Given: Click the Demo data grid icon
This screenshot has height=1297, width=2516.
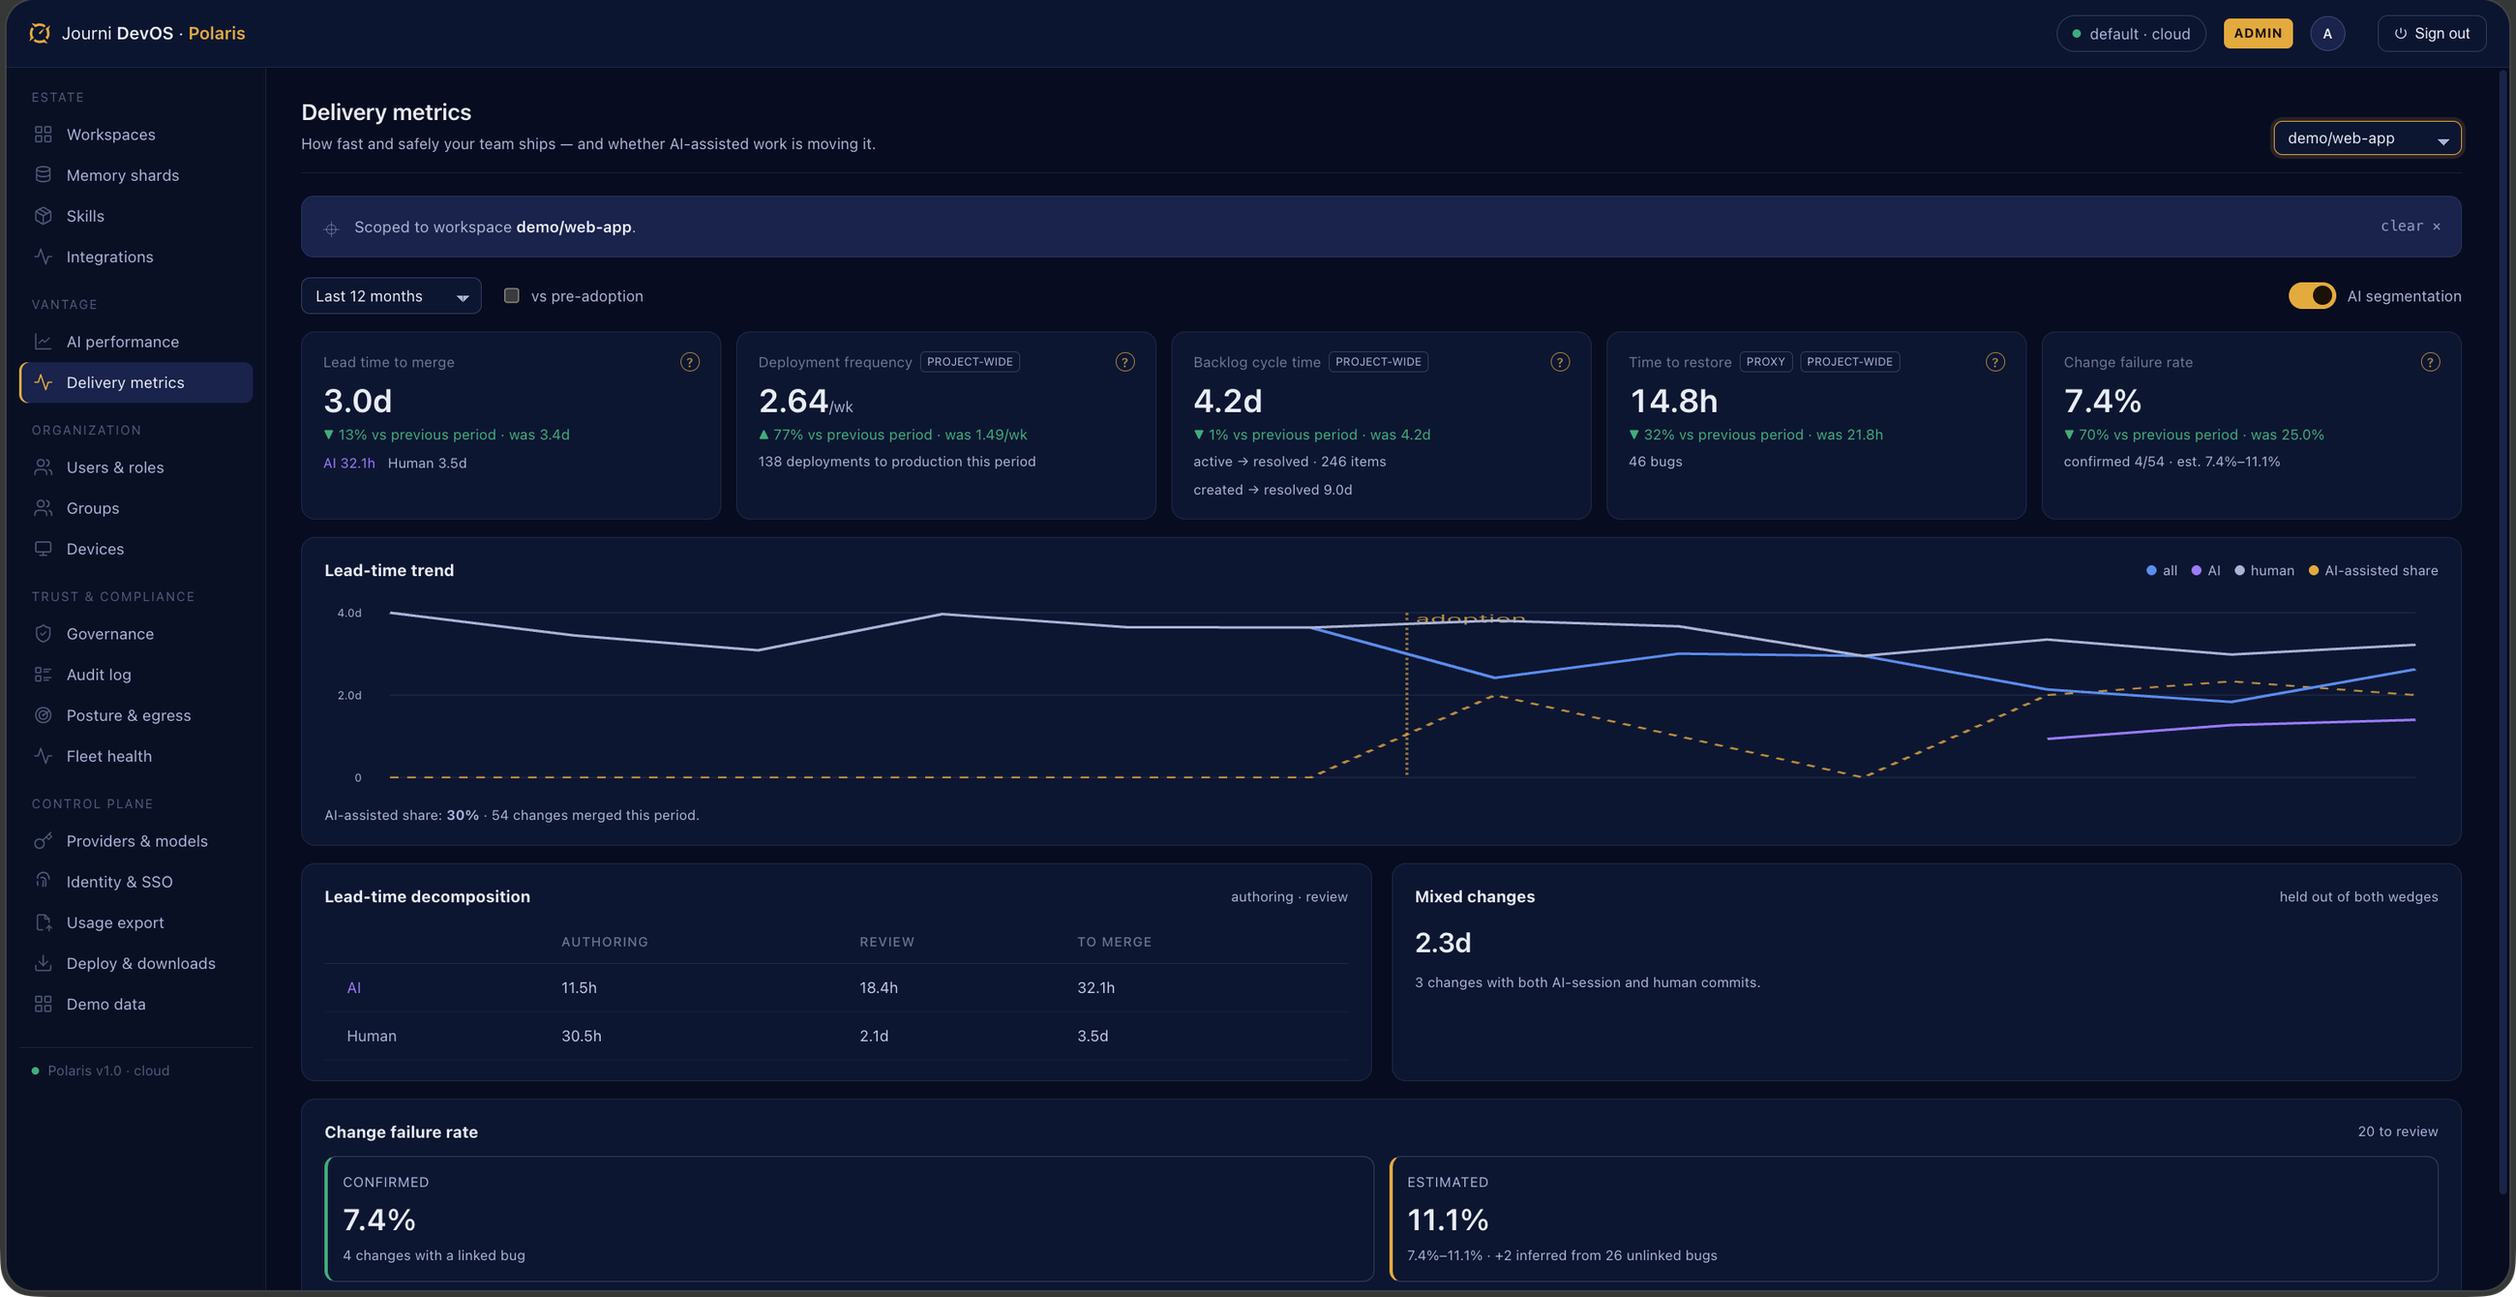Looking at the screenshot, I should (x=43, y=1004).
